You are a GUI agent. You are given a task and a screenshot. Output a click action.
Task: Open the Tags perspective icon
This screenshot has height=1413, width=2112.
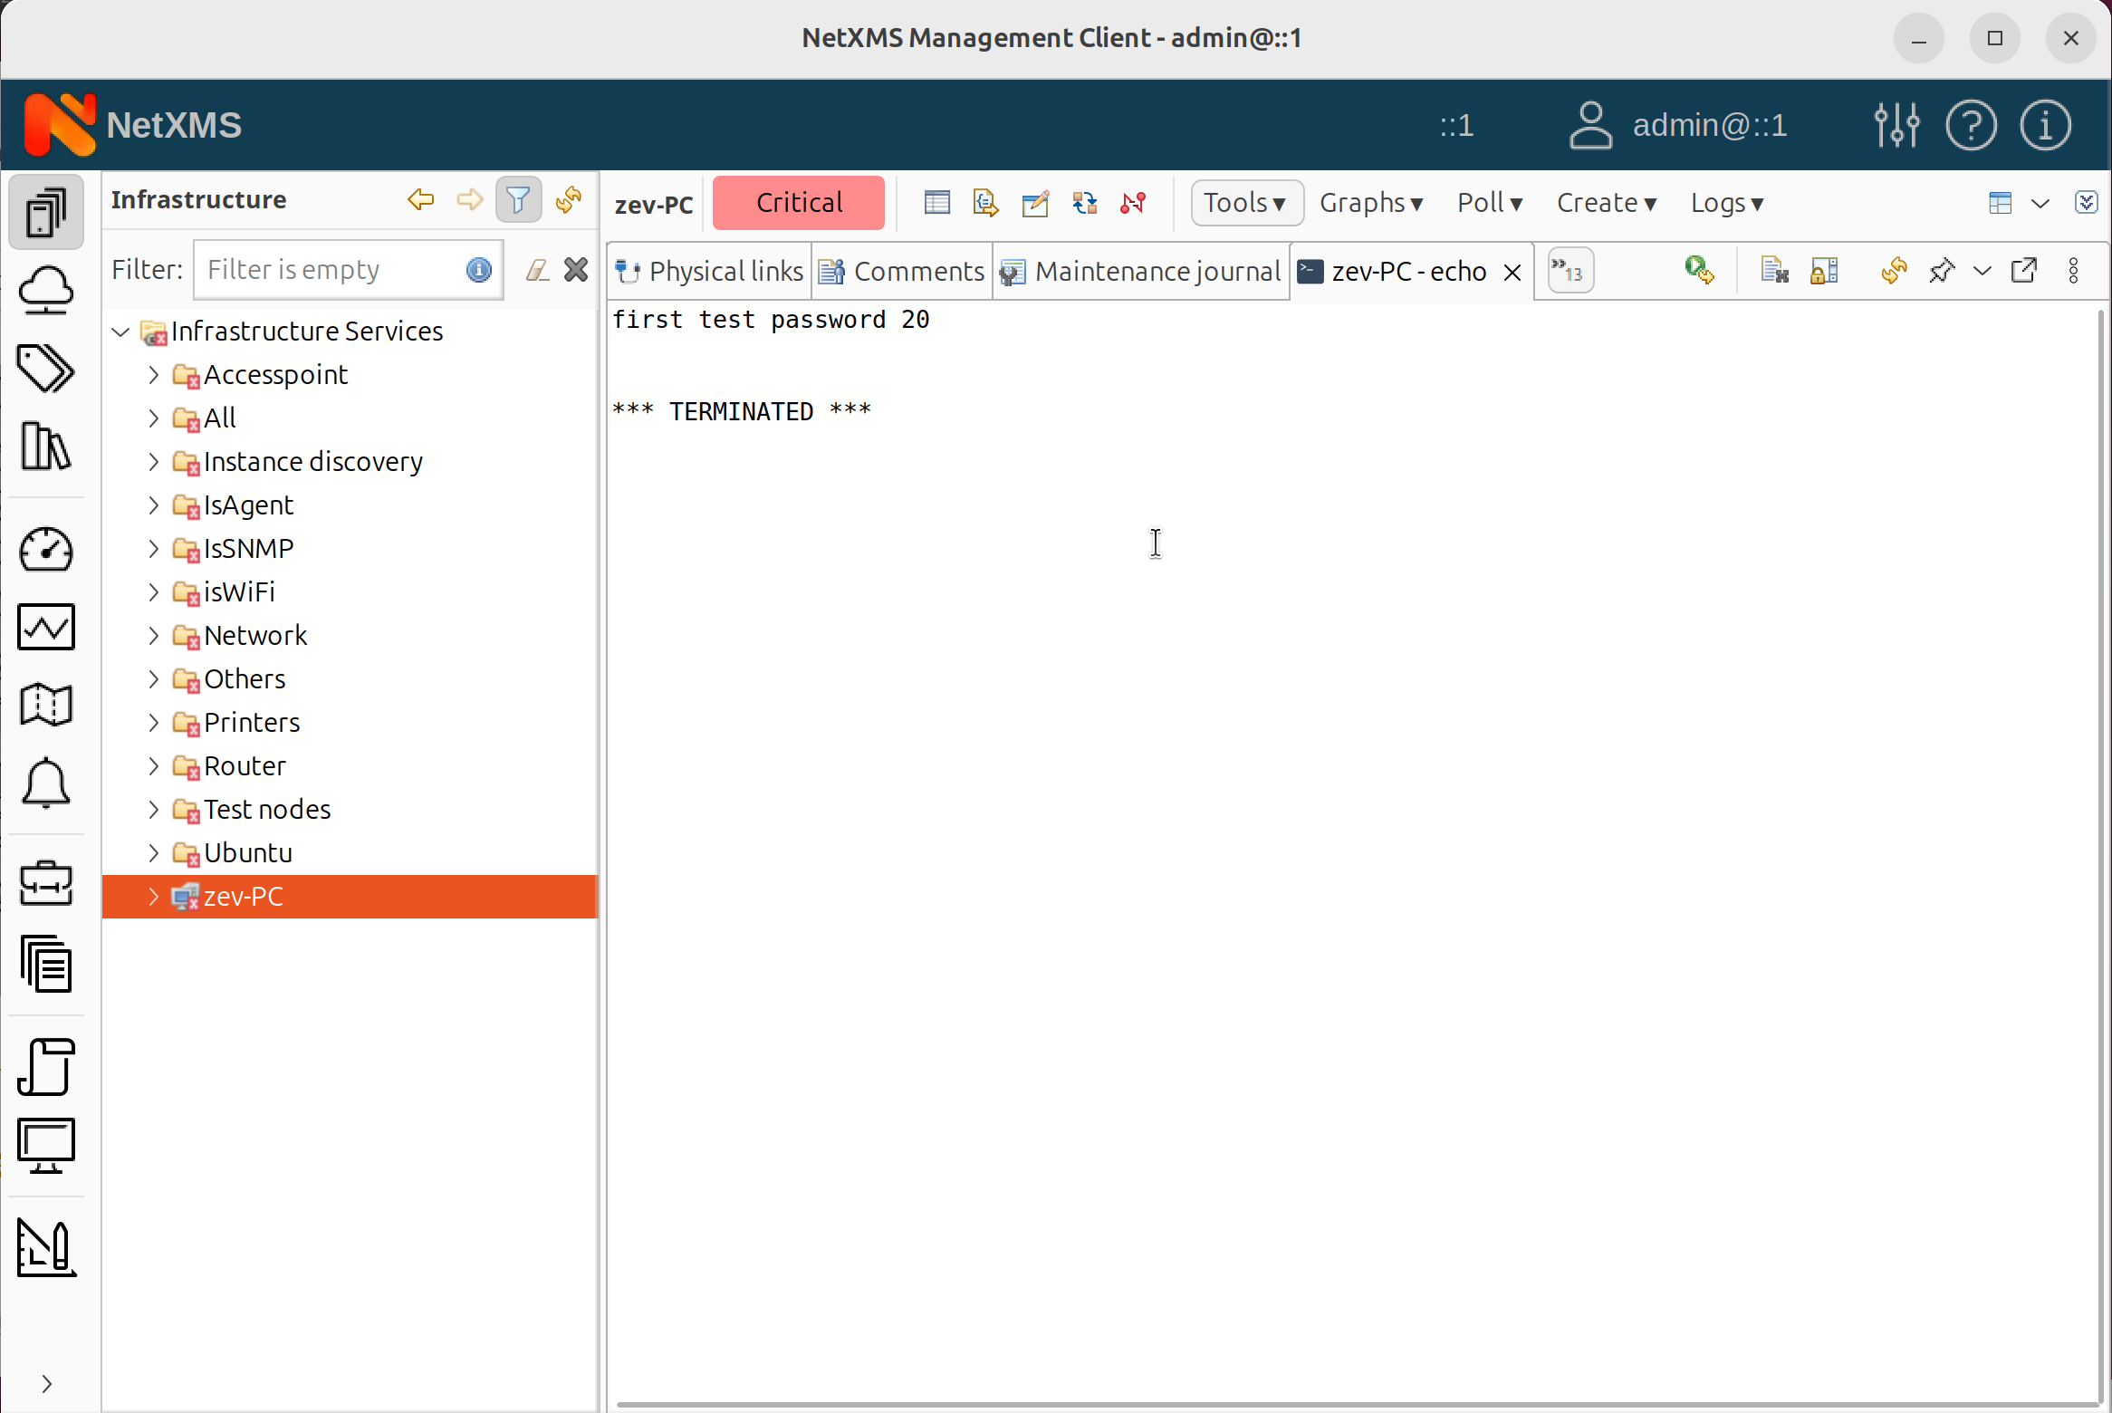coord(46,369)
